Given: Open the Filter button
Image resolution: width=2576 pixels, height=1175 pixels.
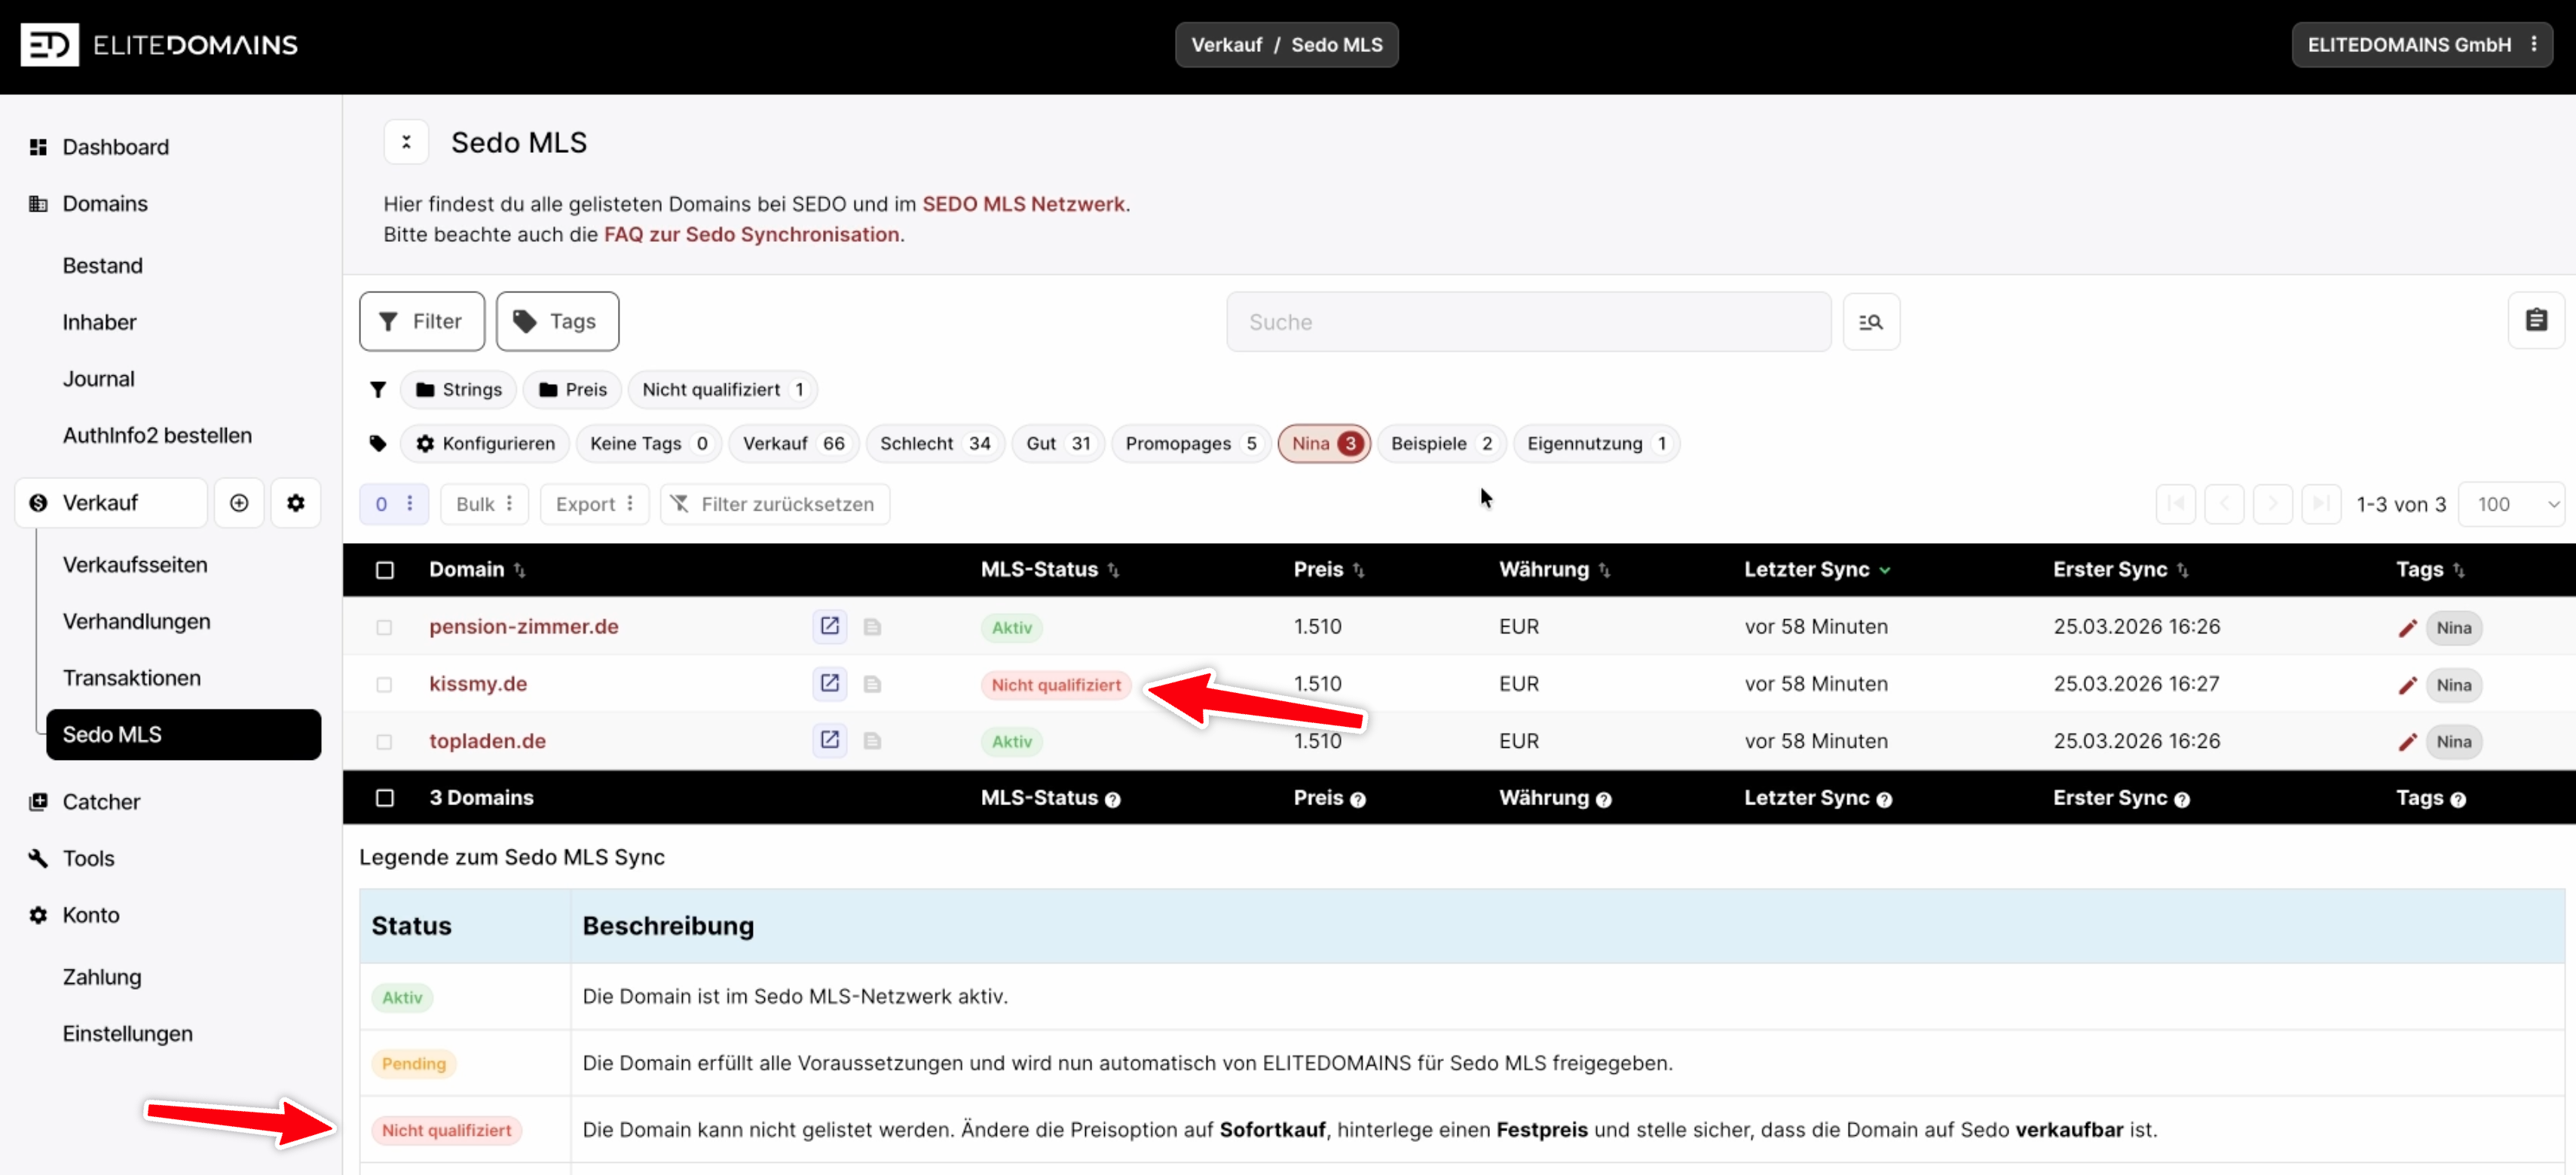Looking at the screenshot, I should click(x=422, y=321).
